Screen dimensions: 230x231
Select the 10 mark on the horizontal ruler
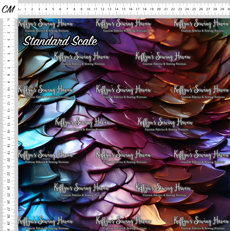click(x=88, y=9)
